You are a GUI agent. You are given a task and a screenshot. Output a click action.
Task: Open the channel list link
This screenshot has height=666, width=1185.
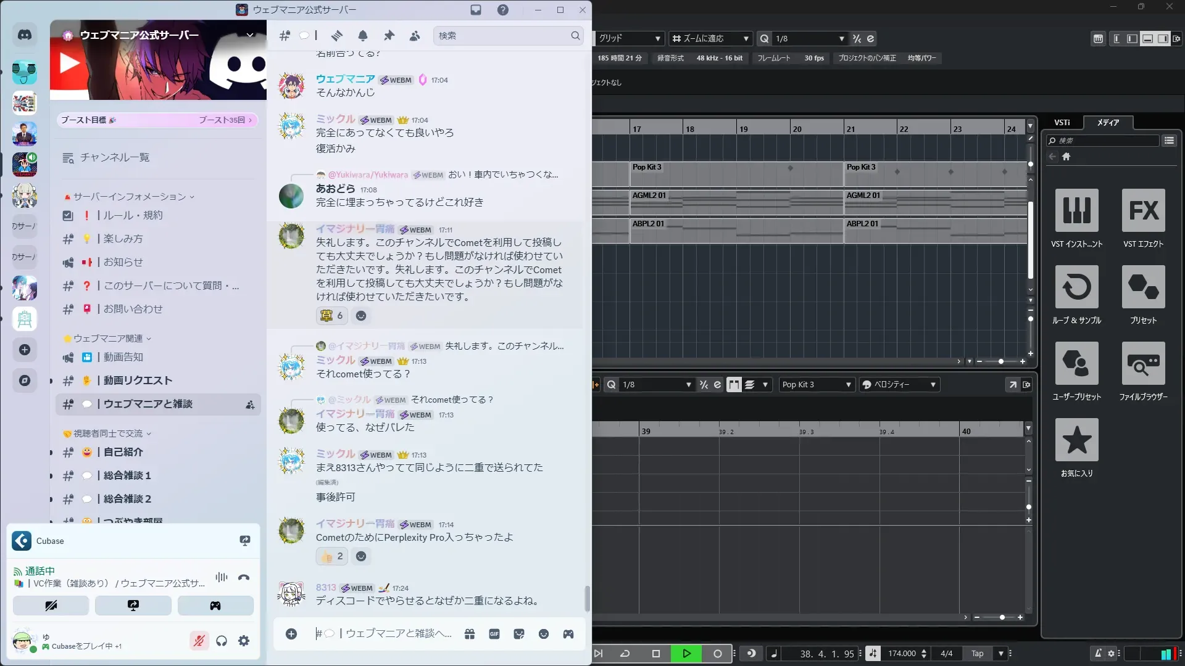click(114, 158)
